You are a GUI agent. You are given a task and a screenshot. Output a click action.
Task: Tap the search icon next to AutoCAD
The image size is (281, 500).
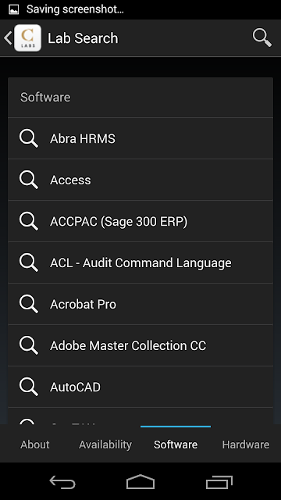29,387
